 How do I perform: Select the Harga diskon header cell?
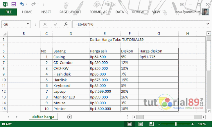click(x=159, y=51)
